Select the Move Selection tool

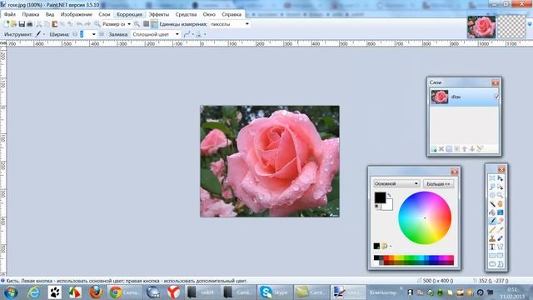(500, 187)
